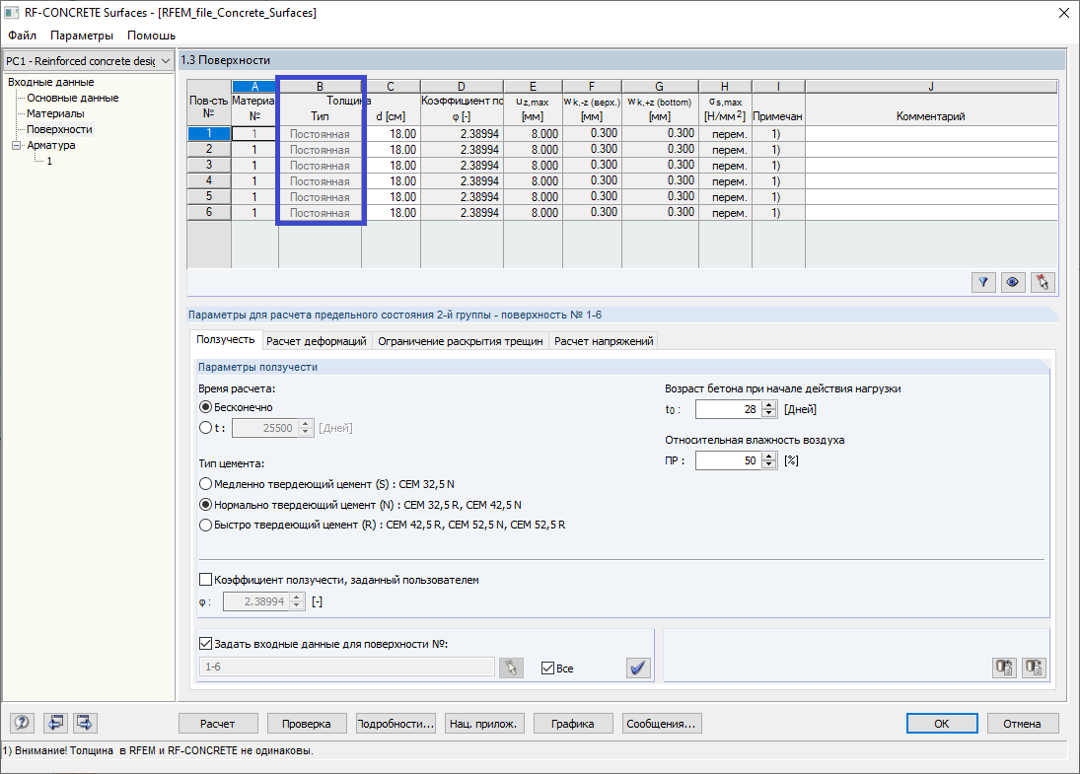The width and height of the screenshot is (1080, 774).
Task: Uncheck the Все checkbox
Action: pyautogui.click(x=547, y=668)
